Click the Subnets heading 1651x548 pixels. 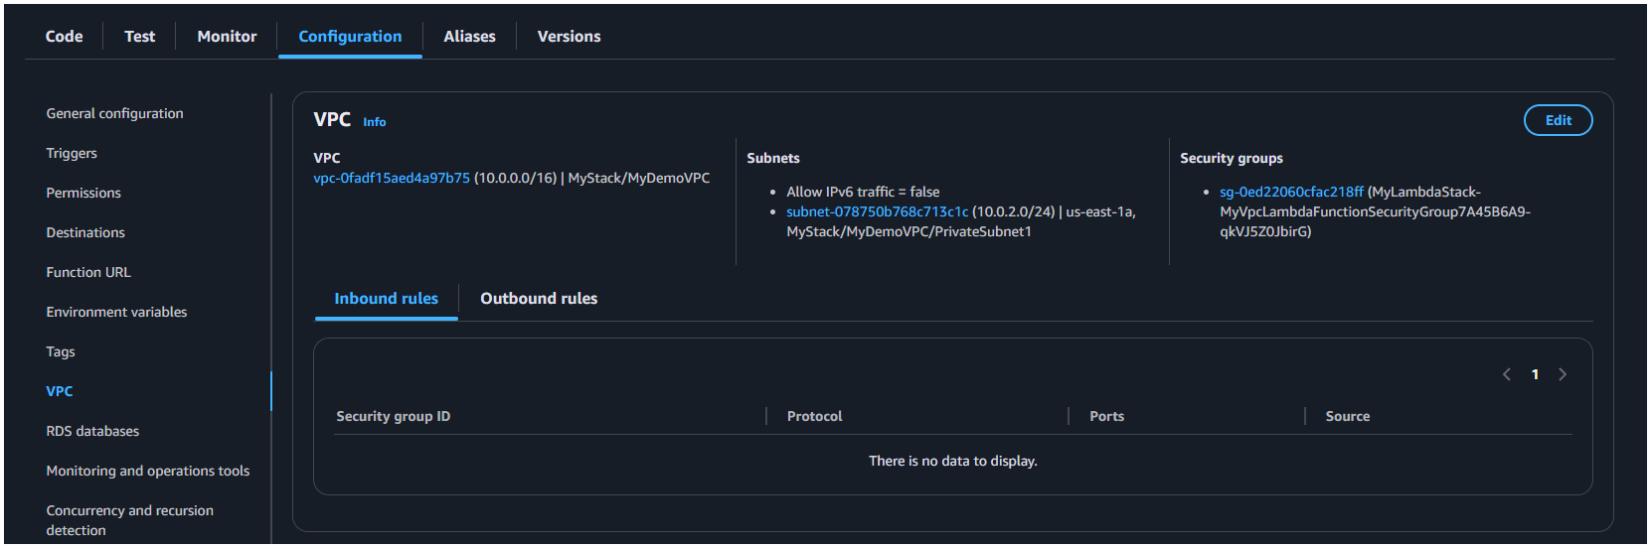tap(773, 158)
